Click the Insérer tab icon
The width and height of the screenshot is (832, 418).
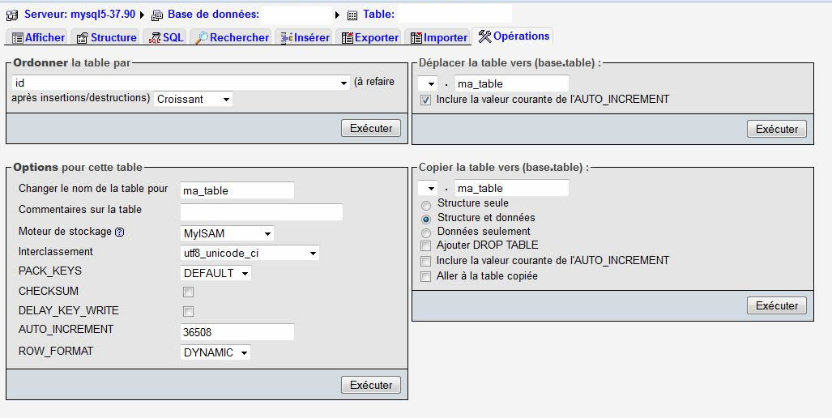285,38
